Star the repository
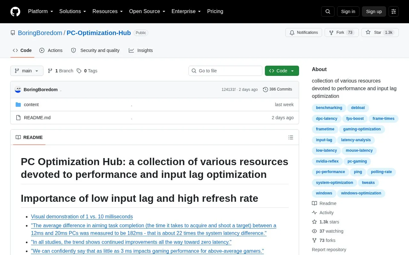The width and height of the screenshot is (409, 255). (380, 33)
